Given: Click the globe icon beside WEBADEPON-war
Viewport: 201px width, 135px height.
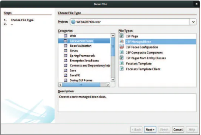Looking at the screenshot, I should (73, 22).
